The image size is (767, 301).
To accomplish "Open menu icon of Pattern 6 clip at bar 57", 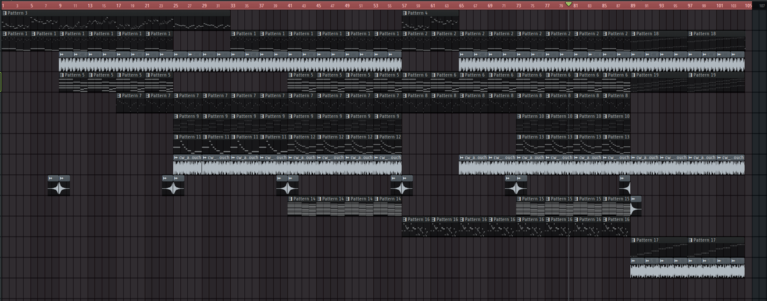I will [x=405, y=75].
